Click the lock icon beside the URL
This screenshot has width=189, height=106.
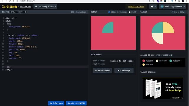[x=18, y=1]
